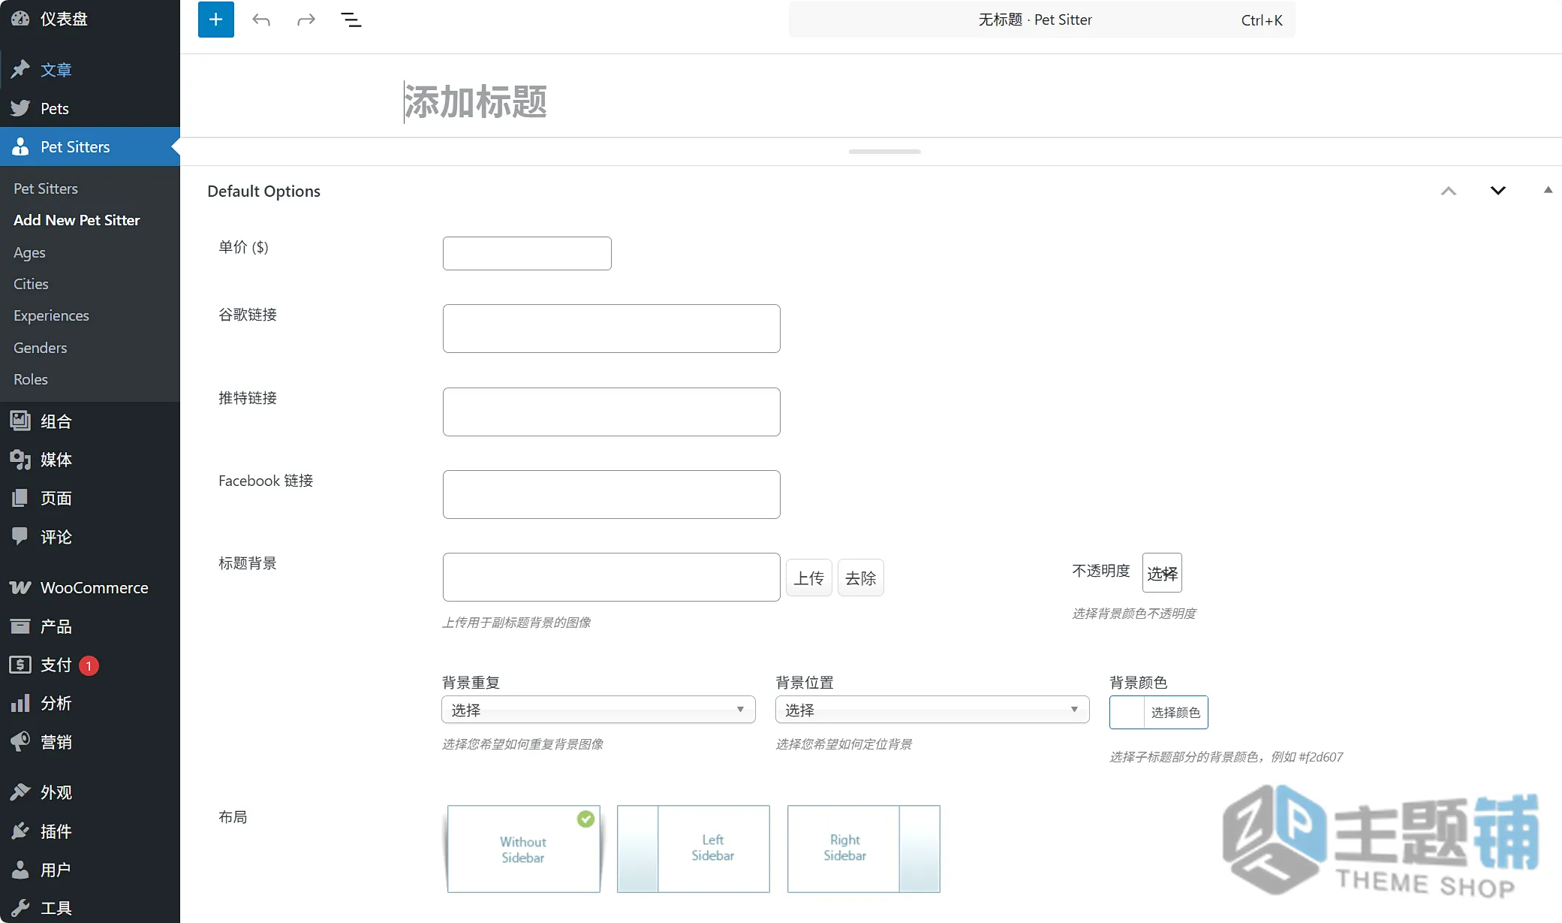
Task: Click the 选择颜色 button
Action: (x=1175, y=712)
